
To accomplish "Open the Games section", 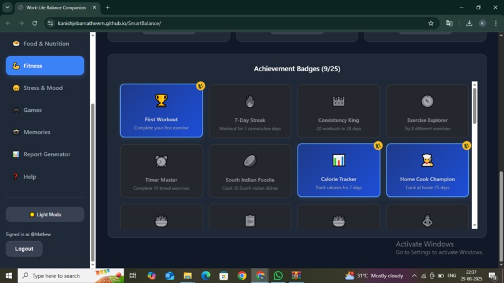I will coord(45,110).
